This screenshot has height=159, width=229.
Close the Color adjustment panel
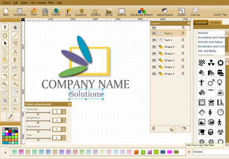click(69, 104)
